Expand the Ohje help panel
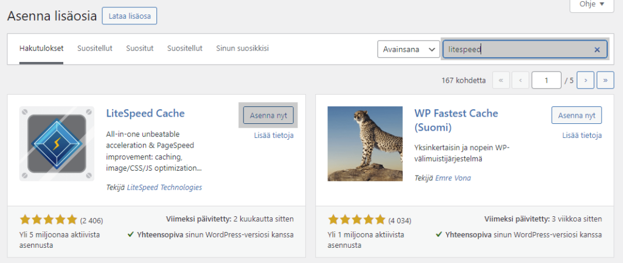The height and width of the screenshot is (263, 623). click(591, 5)
